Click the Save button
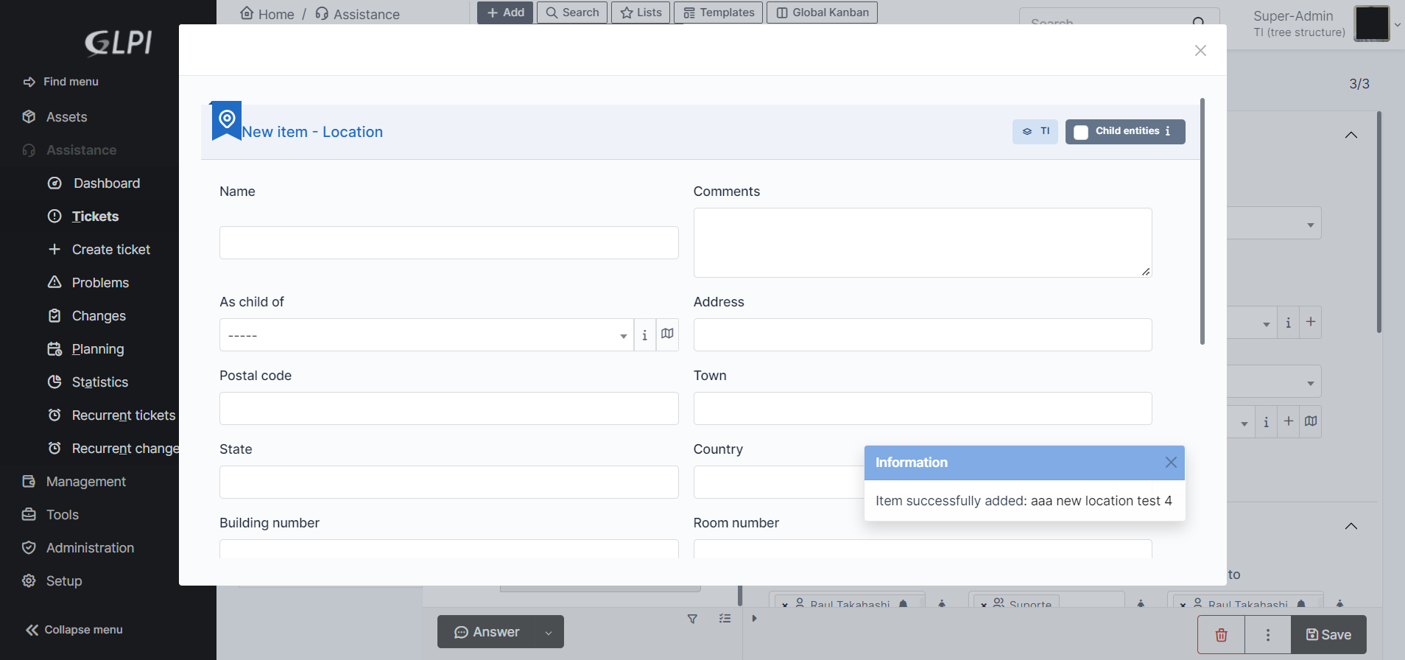The height and width of the screenshot is (660, 1405). point(1328,634)
